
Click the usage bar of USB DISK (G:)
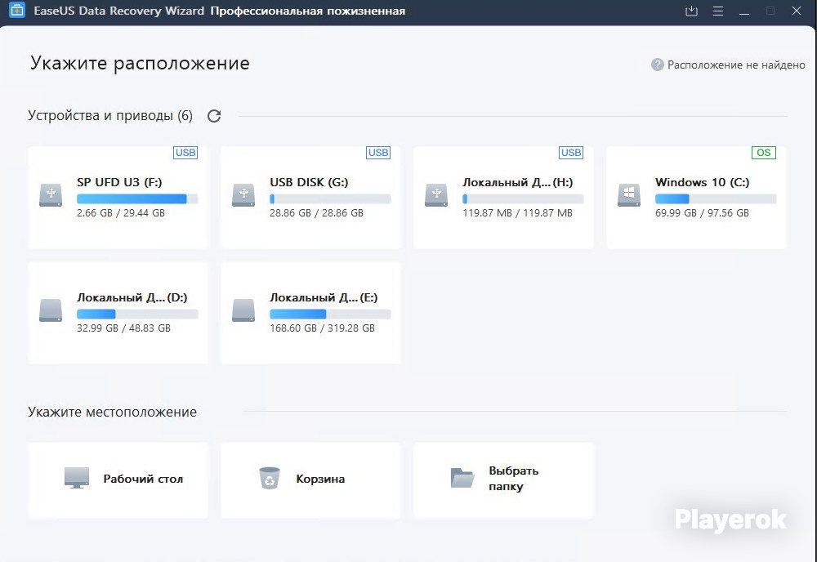tap(330, 199)
